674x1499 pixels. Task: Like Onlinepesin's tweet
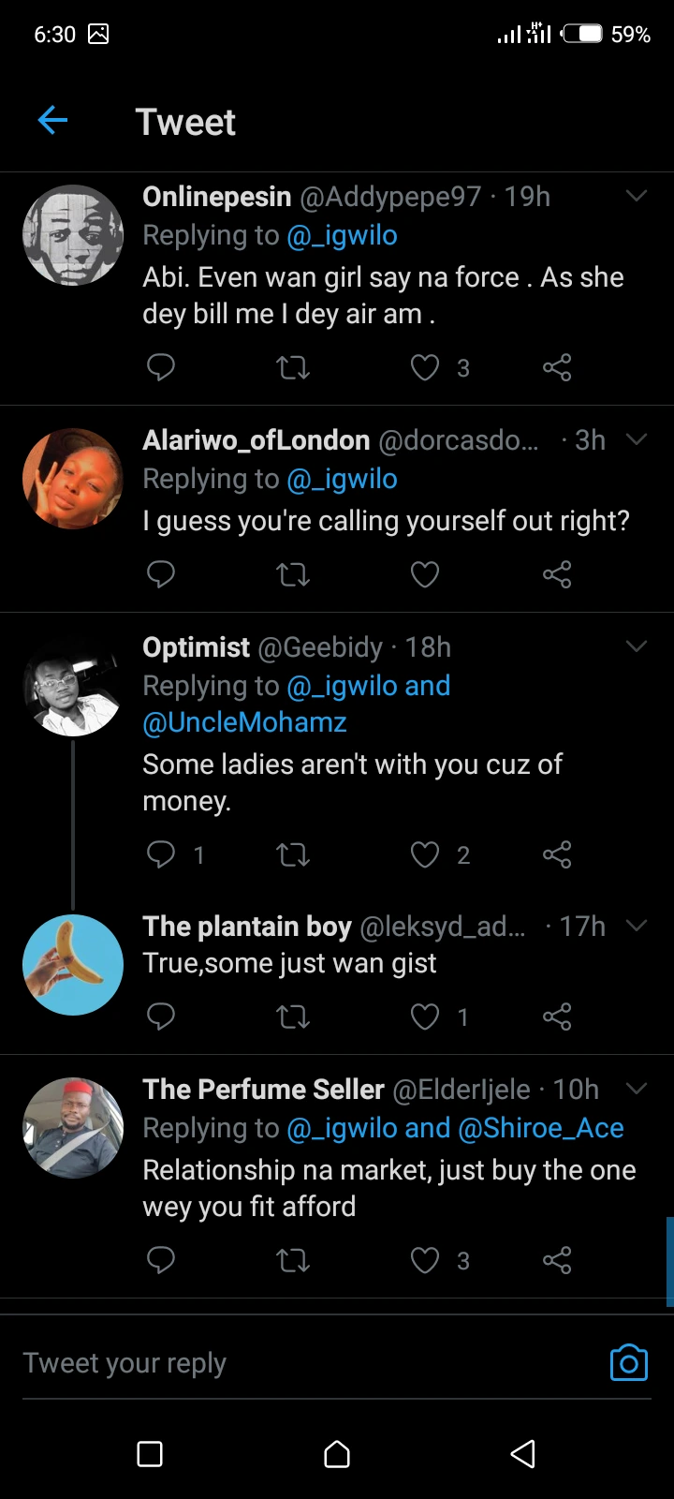click(x=425, y=367)
